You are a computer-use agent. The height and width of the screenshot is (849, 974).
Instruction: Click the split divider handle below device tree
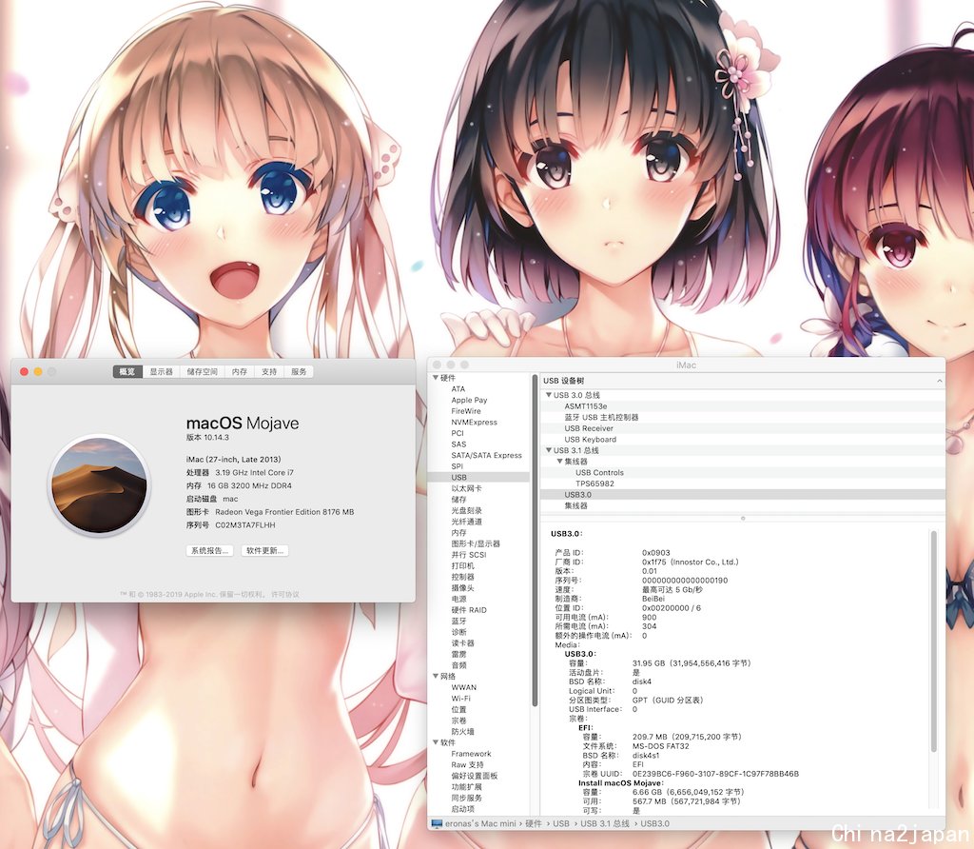tap(743, 518)
